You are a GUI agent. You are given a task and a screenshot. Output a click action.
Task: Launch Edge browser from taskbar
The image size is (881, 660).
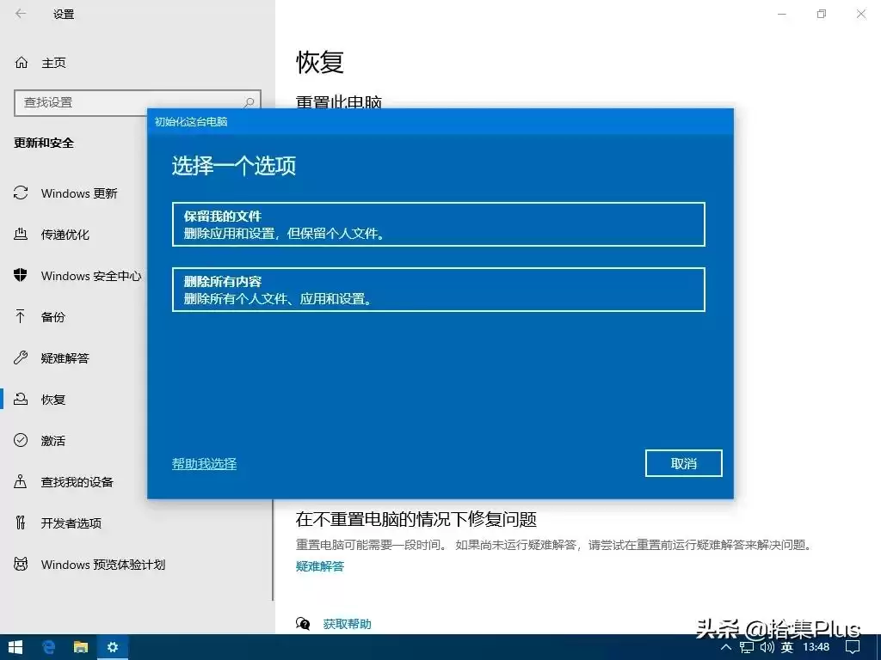point(48,648)
